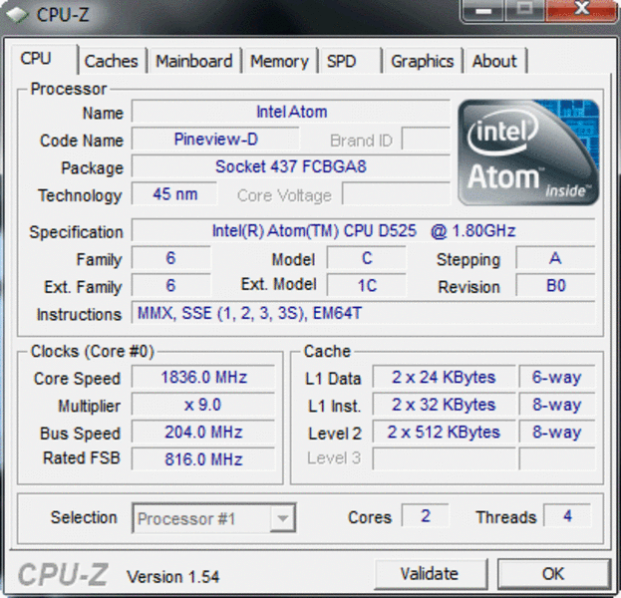Click the empty Brand ID field
This screenshot has width=621, height=598.
tap(427, 139)
